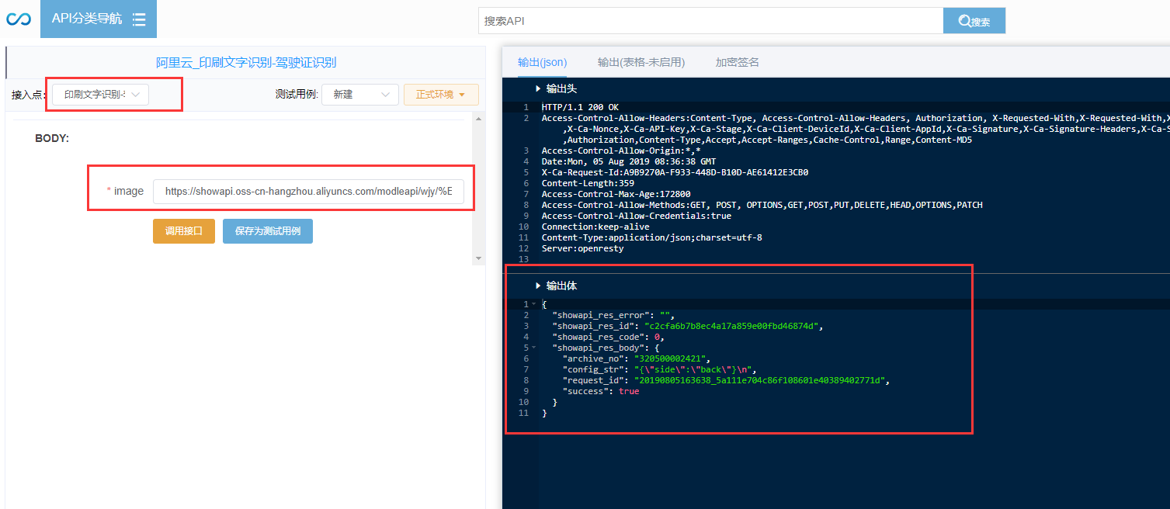This screenshot has height=509, width=1170.
Task: Click the image URL input field
Action: [x=308, y=191]
